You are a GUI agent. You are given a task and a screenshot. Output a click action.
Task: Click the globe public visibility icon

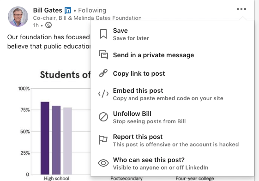[x=48, y=25]
